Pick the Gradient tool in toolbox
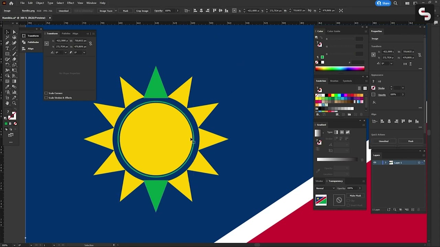Image resolution: width=440 pixels, height=247 pixels. coord(14,81)
